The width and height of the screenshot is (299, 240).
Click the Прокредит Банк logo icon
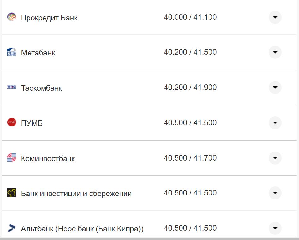(11, 17)
